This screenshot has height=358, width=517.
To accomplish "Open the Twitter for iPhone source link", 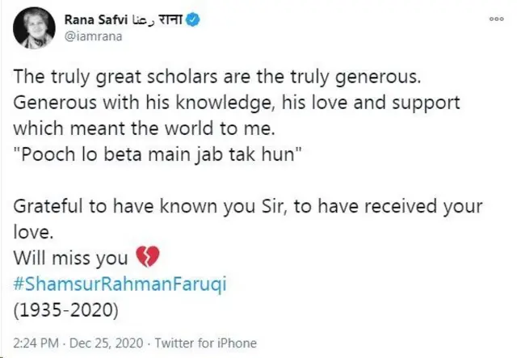I will [x=205, y=343].
